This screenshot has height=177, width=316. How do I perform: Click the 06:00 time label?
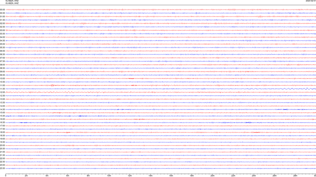pyautogui.click(x=2, y=51)
